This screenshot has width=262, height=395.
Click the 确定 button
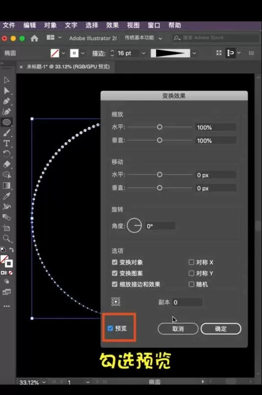221,329
